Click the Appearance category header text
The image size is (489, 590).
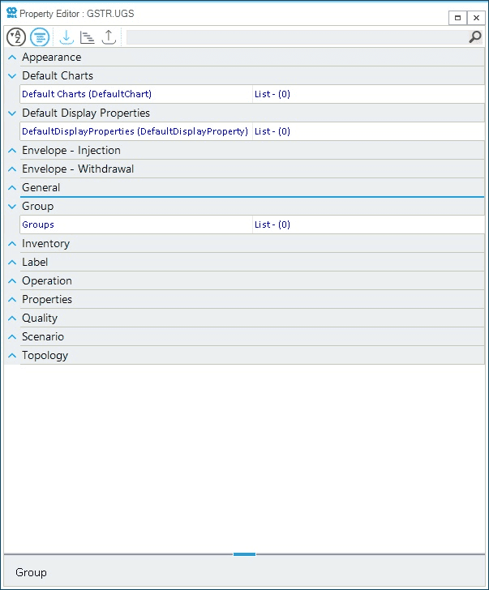[52, 58]
